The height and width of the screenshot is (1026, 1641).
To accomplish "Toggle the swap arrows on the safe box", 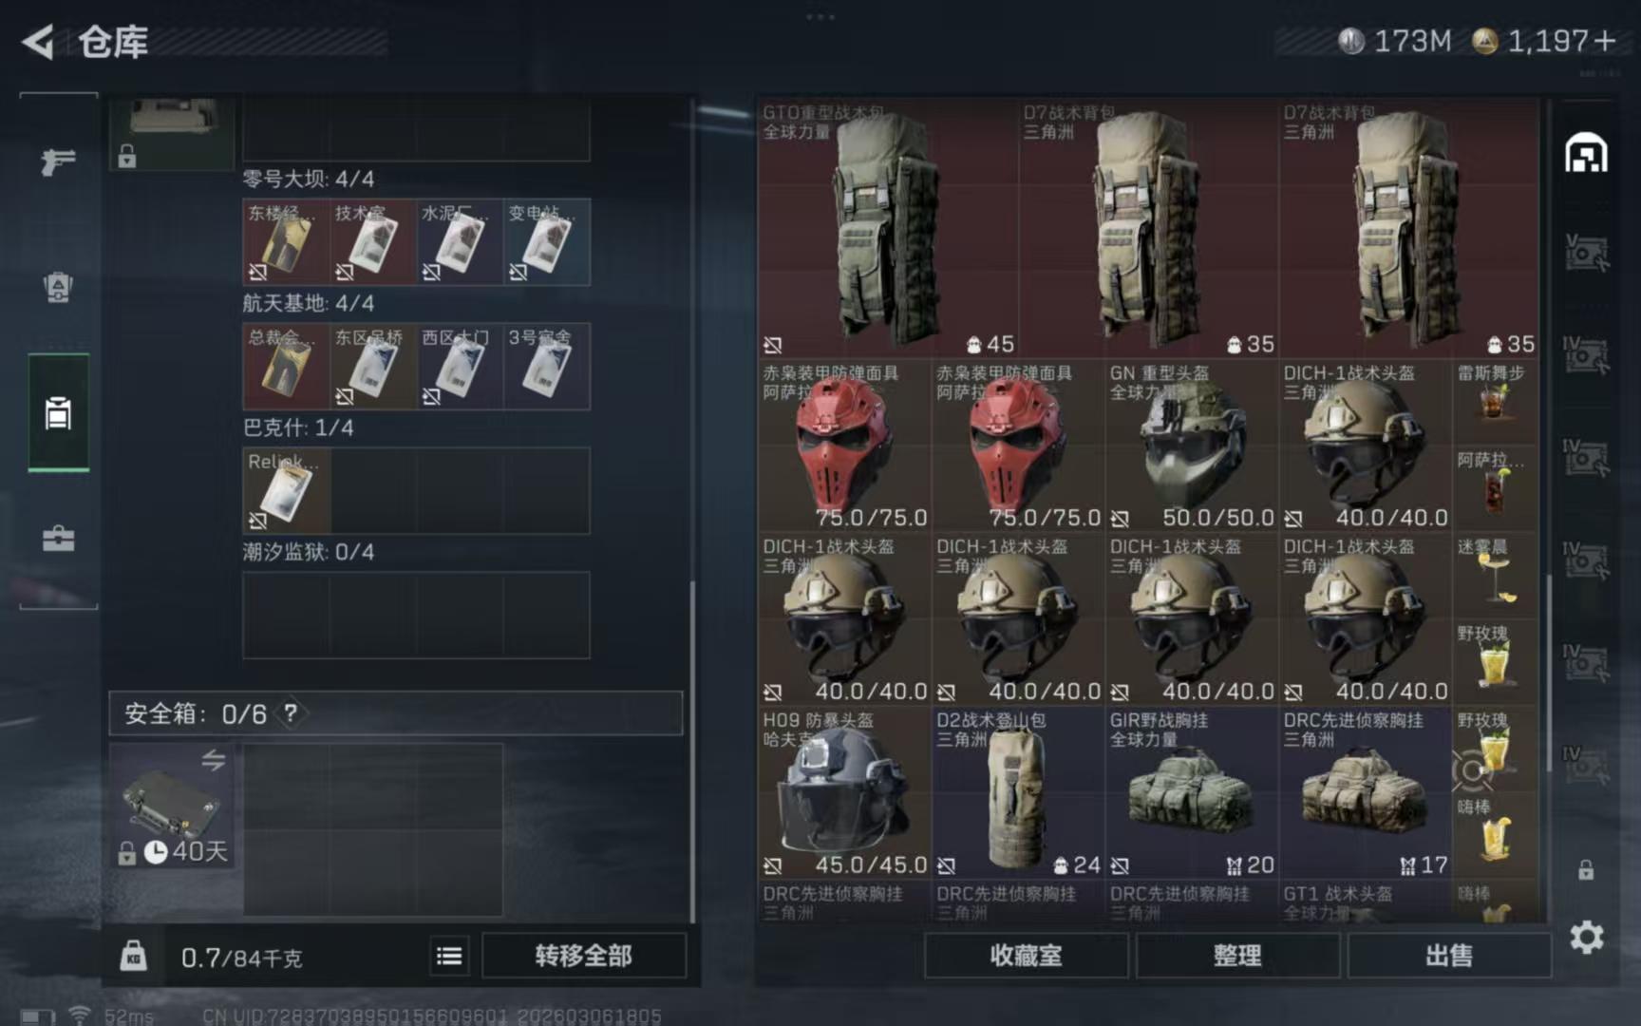I will [x=214, y=760].
